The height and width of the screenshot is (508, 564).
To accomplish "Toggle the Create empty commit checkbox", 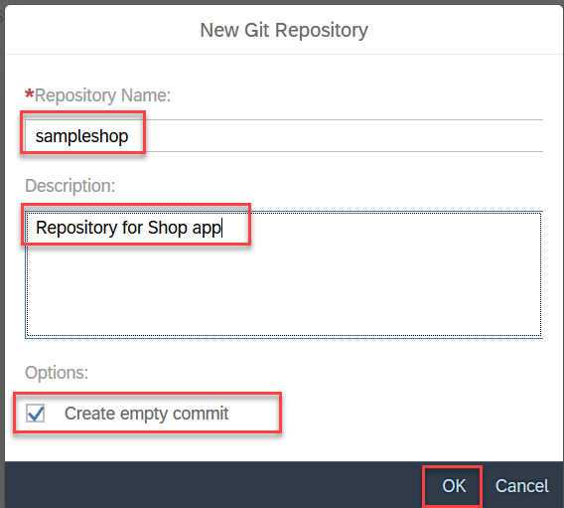I will pos(36,413).
